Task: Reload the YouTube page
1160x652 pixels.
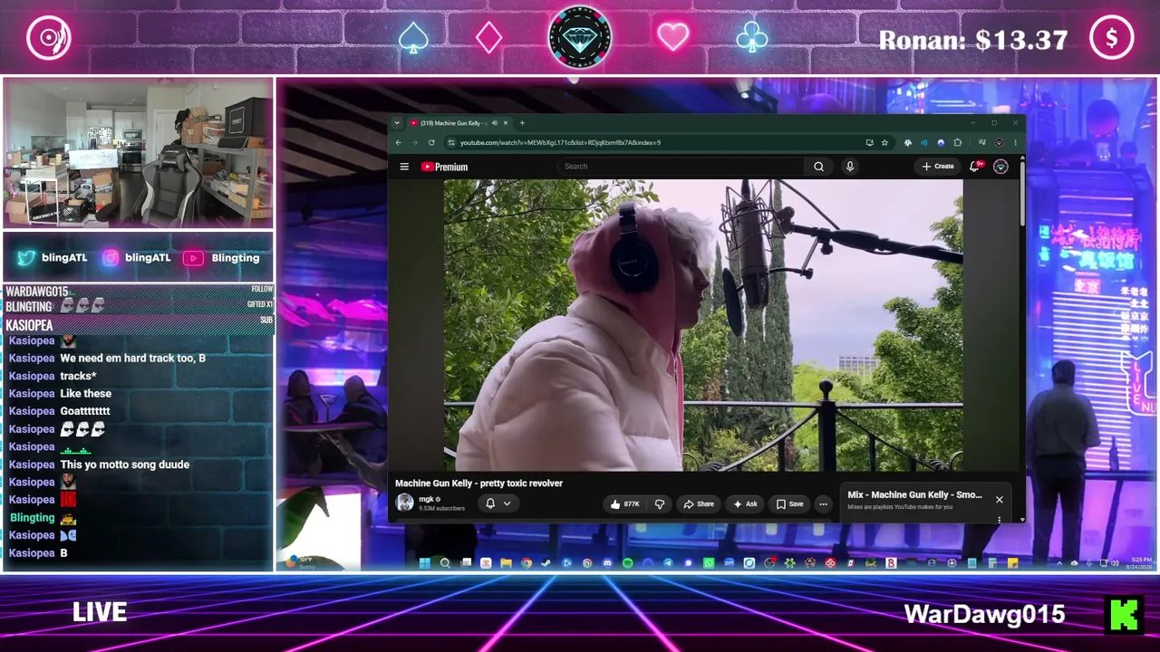Action: point(431,142)
